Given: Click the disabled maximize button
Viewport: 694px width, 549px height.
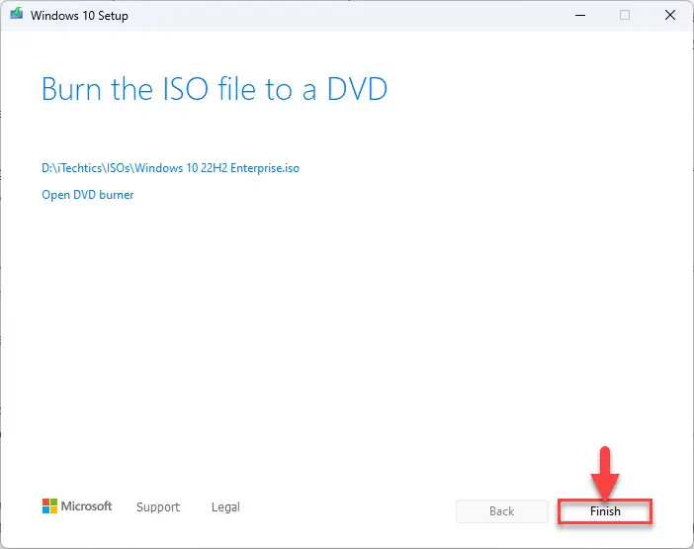Looking at the screenshot, I should [x=625, y=15].
